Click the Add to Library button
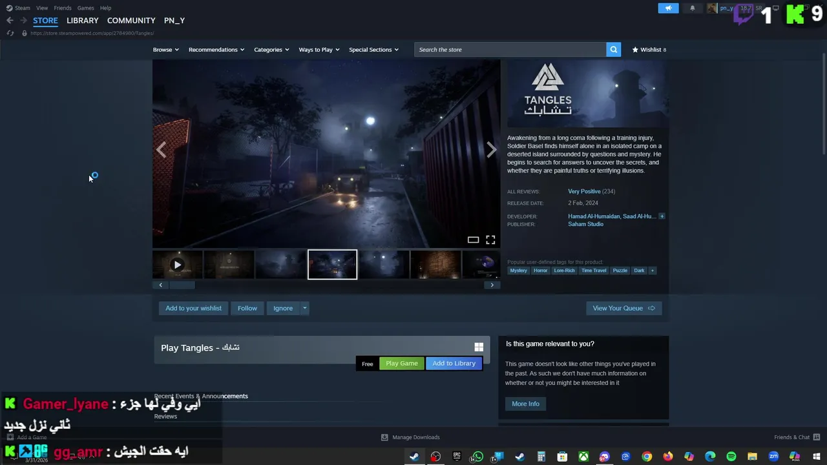 click(454, 363)
